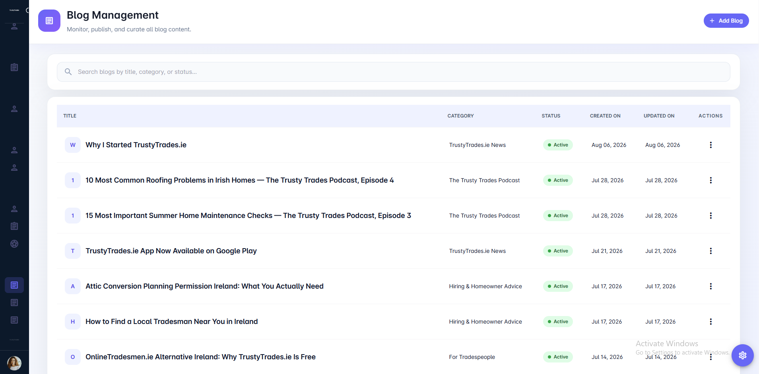The image size is (759, 374).
Task: Click the H avatar beside Find a Local Tradesman
Action: [x=73, y=322]
